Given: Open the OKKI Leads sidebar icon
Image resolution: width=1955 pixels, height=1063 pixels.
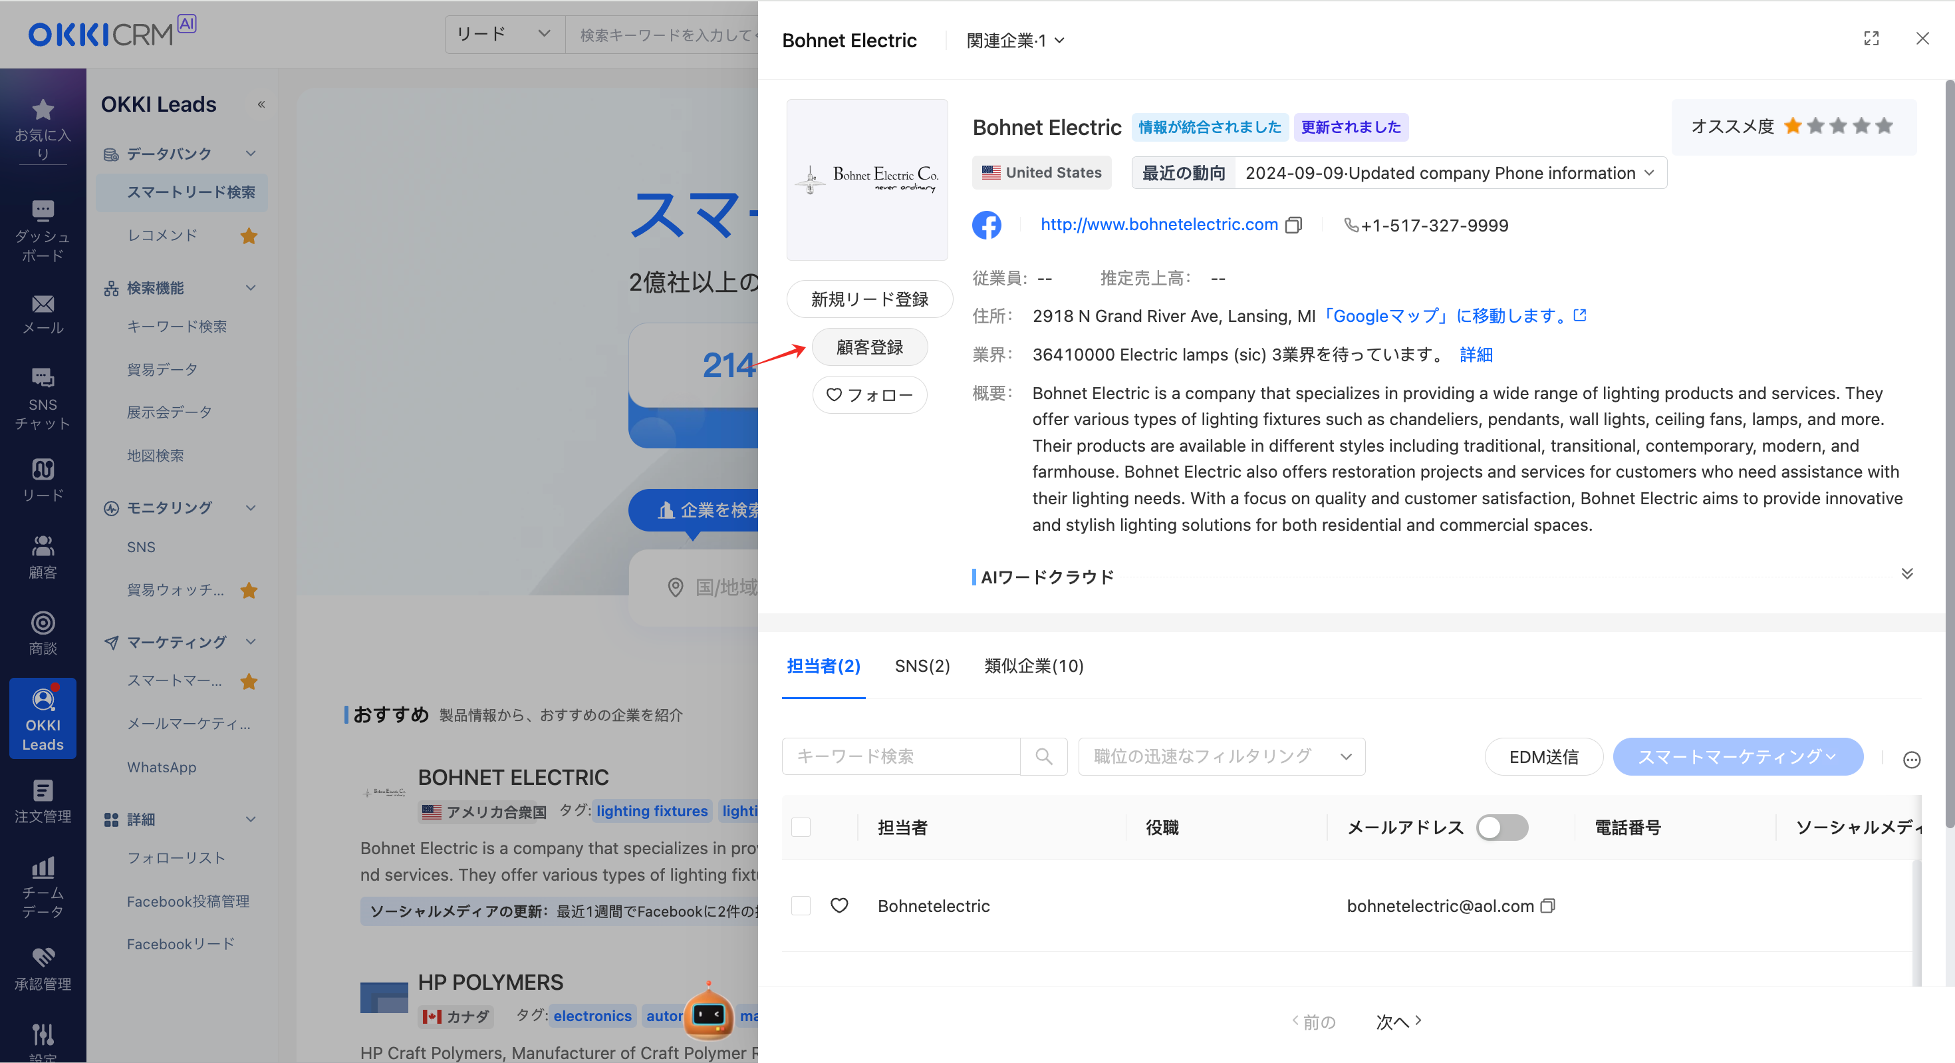Looking at the screenshot, I should click(43, 719).
